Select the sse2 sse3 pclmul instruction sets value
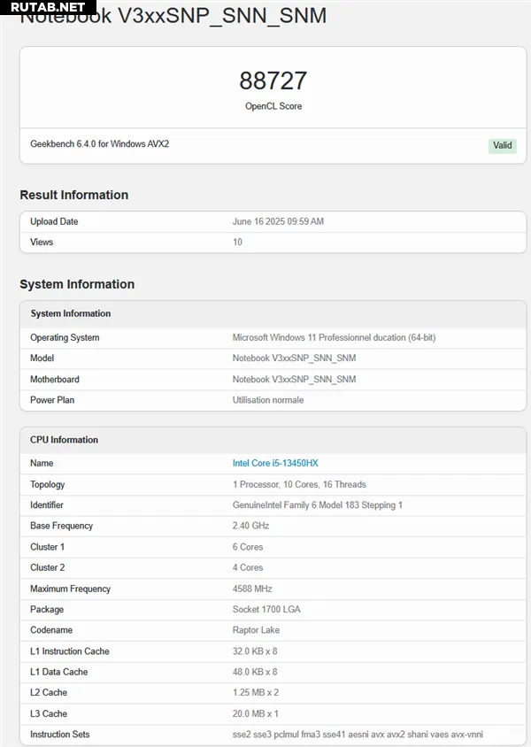 coord(358,735)
